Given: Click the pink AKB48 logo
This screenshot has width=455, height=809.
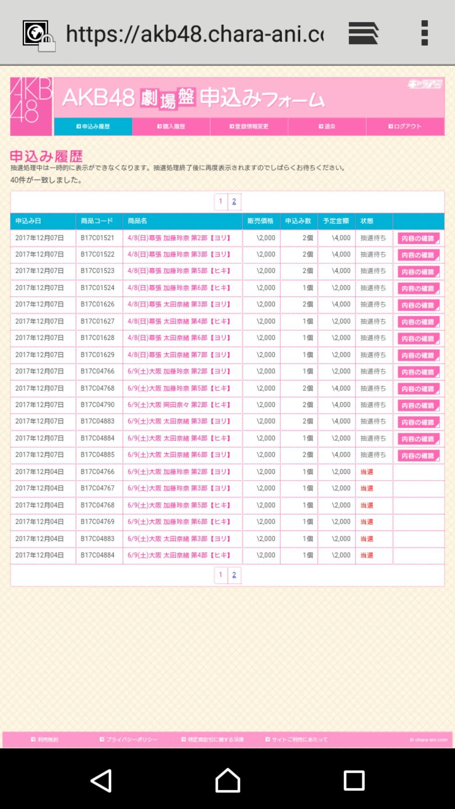Looking at the screenshot, I should point(31,106).
